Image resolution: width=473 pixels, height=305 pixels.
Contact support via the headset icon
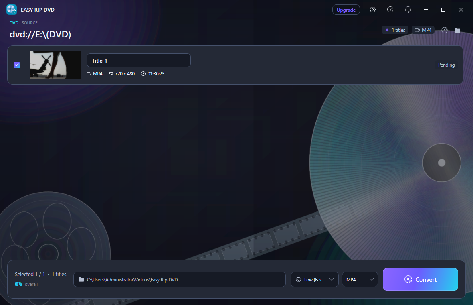[408, 10]
